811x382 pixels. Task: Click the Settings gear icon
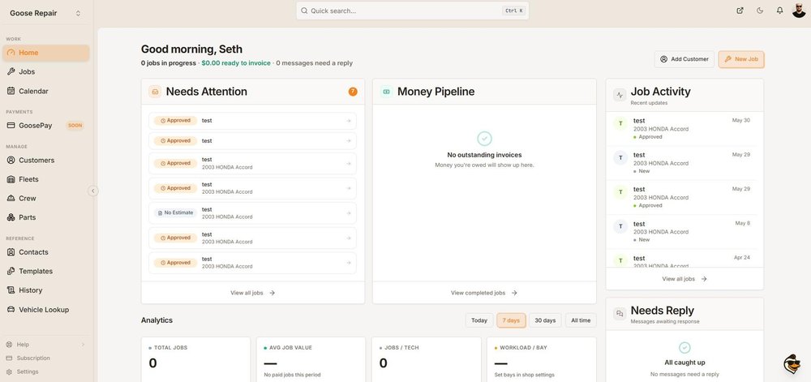(x=9, y=371)
